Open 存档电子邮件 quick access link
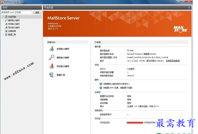The height and width of the screenshot is (134, 198). pos(63,49)
